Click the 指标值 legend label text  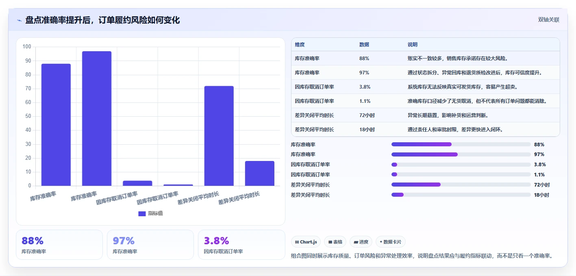tap(155, 213)
